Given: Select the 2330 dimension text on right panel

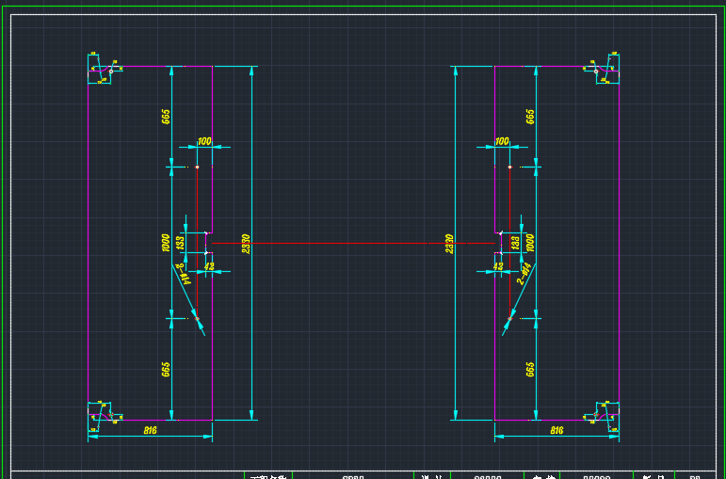Looking at the screenshot, I should (449, 243).
